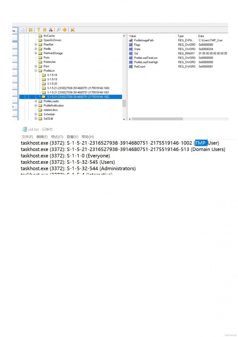
Task: Select the ProfileImagePath value
Action: 144,40
